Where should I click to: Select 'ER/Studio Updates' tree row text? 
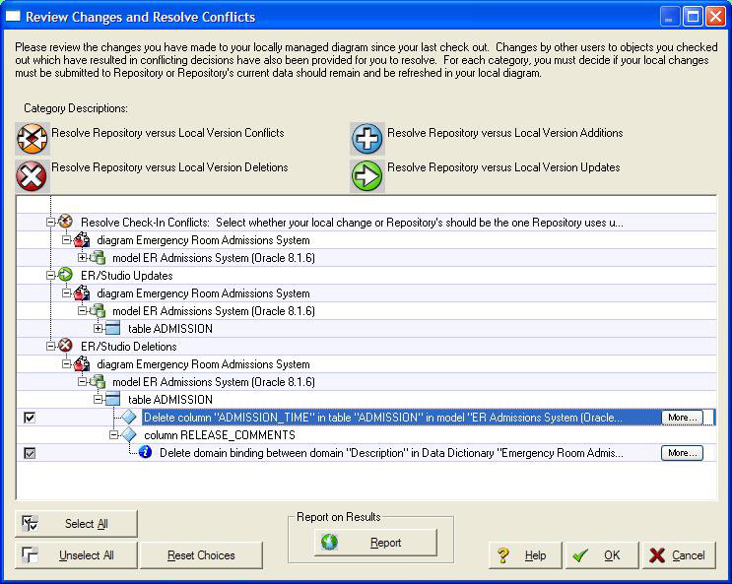126,276
